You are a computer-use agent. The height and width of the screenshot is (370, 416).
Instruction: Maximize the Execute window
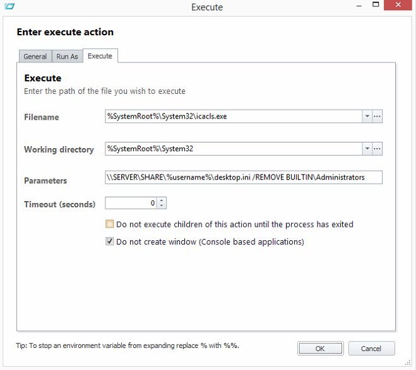click(x=376, y=4)
